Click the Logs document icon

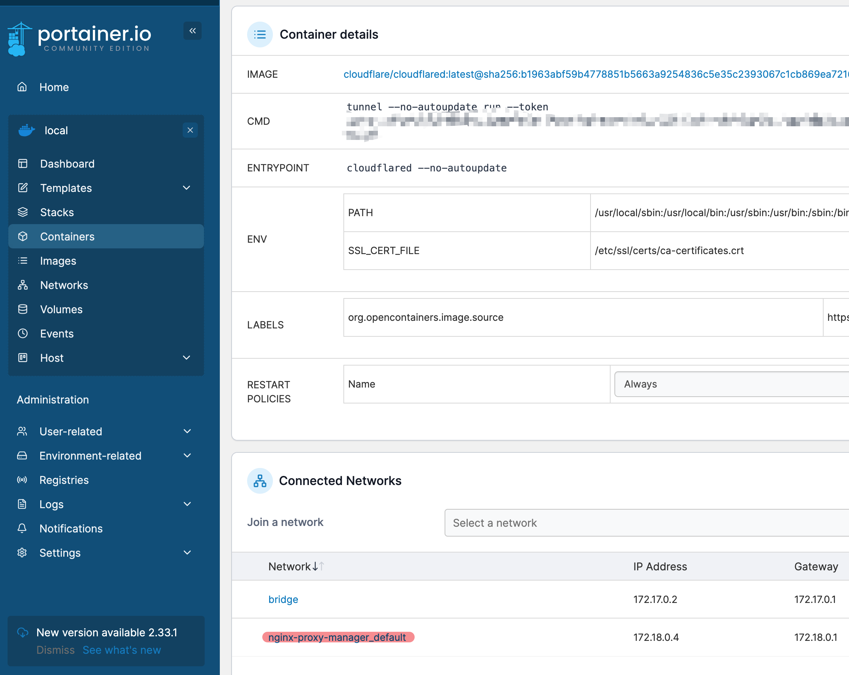(22, 504)
